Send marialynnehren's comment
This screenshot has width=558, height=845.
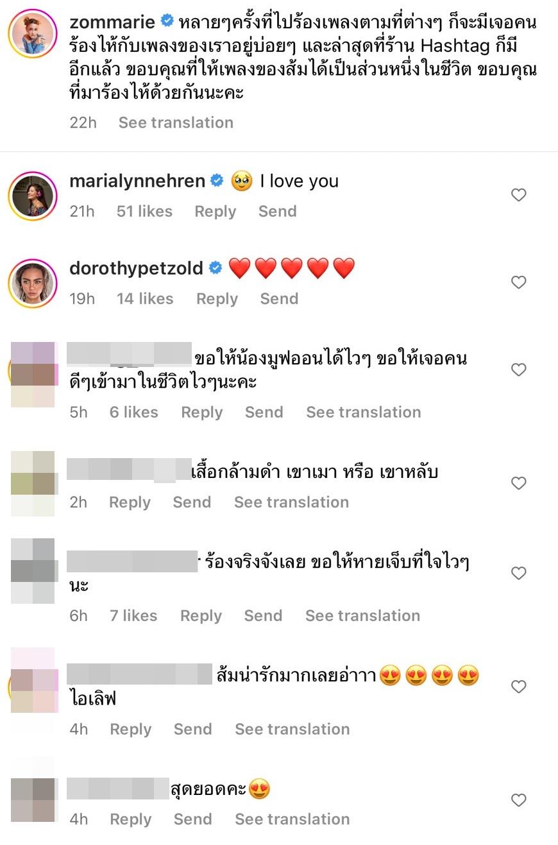[x=278, y=211]
